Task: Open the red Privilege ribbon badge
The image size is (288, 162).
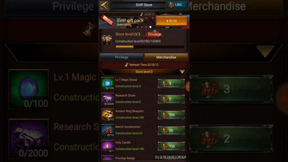Action: [x=155, y=34]
